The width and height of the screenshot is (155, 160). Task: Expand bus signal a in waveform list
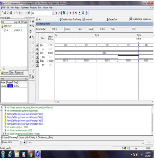[41, 45]
